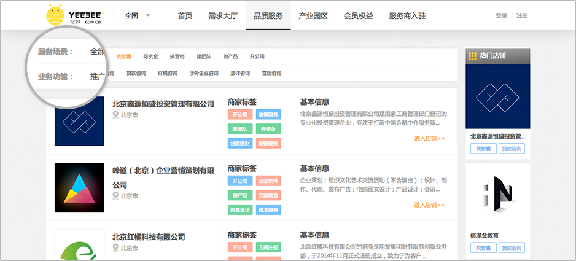
Task: Select the 找智囊 service scene filter
Action: click(124, 56)
